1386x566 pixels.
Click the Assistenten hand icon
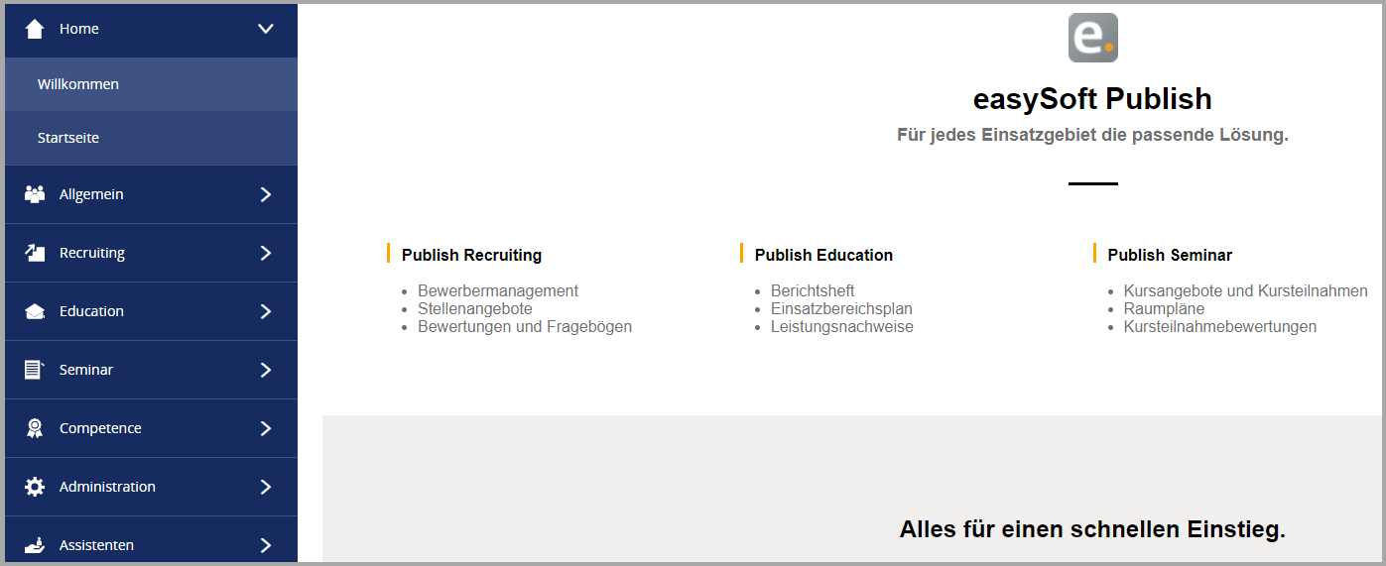(x=35, y=545)
